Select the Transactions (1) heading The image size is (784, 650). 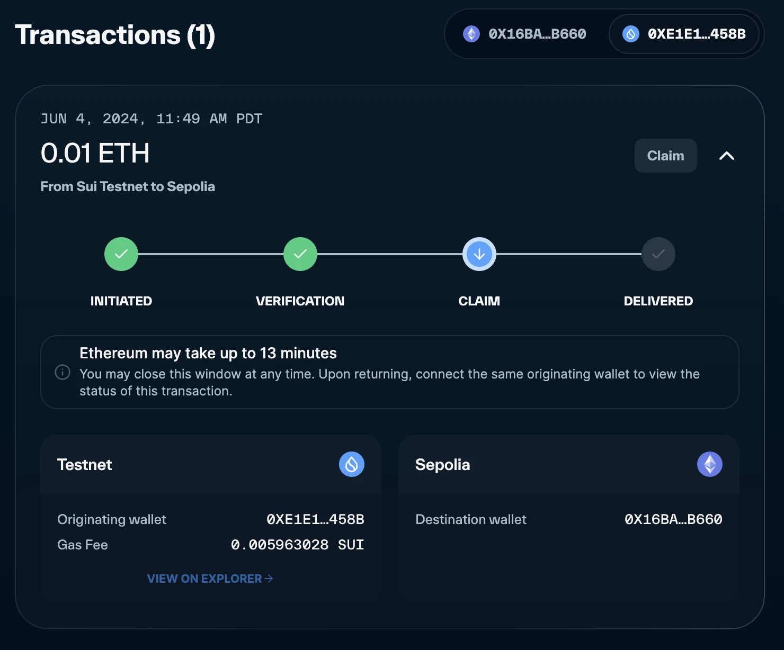(x=115, y=35)
